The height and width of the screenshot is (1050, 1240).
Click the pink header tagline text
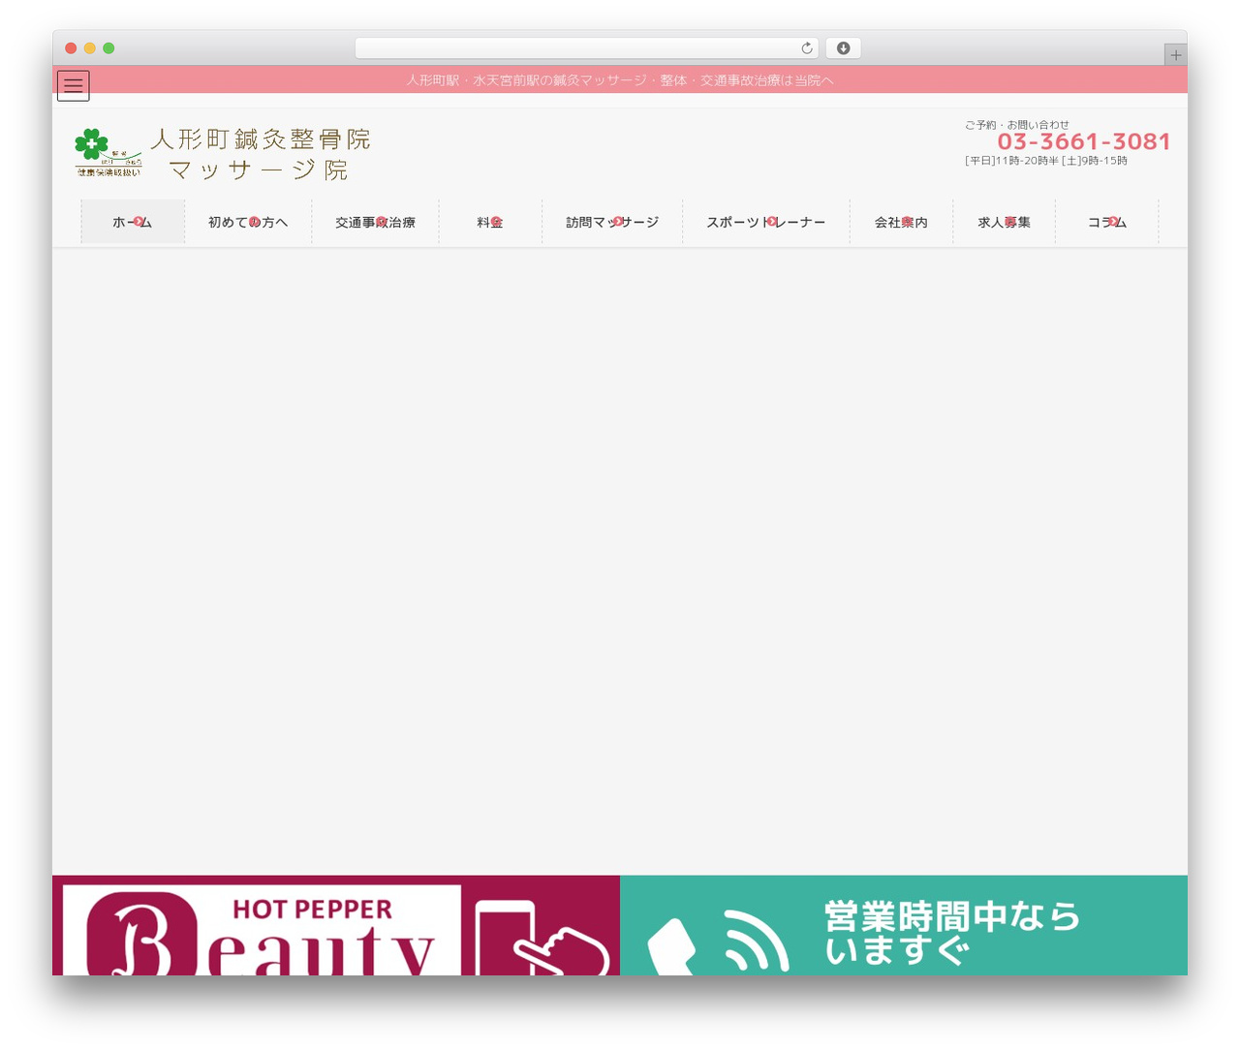tap(620, 80)
